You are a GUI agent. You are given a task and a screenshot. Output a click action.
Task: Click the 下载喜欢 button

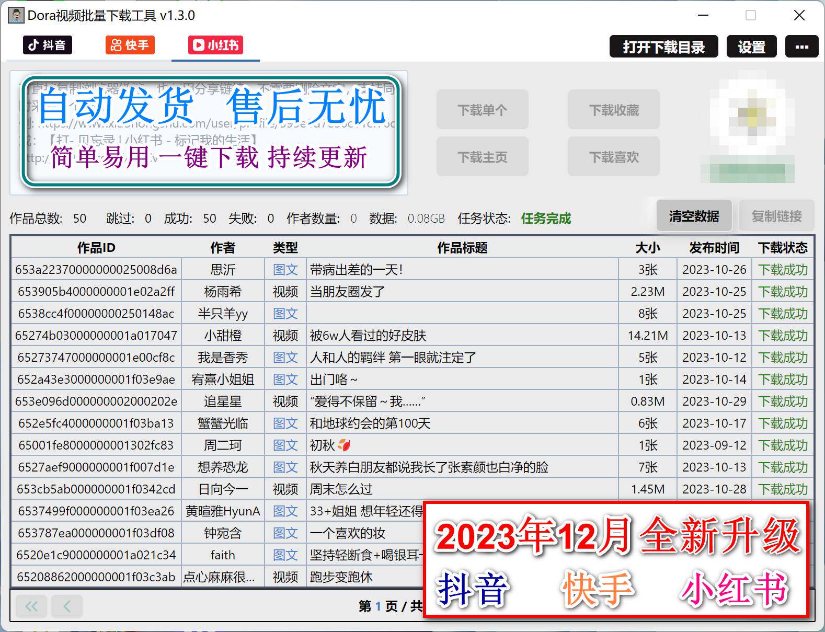click(x=614, y=157)
